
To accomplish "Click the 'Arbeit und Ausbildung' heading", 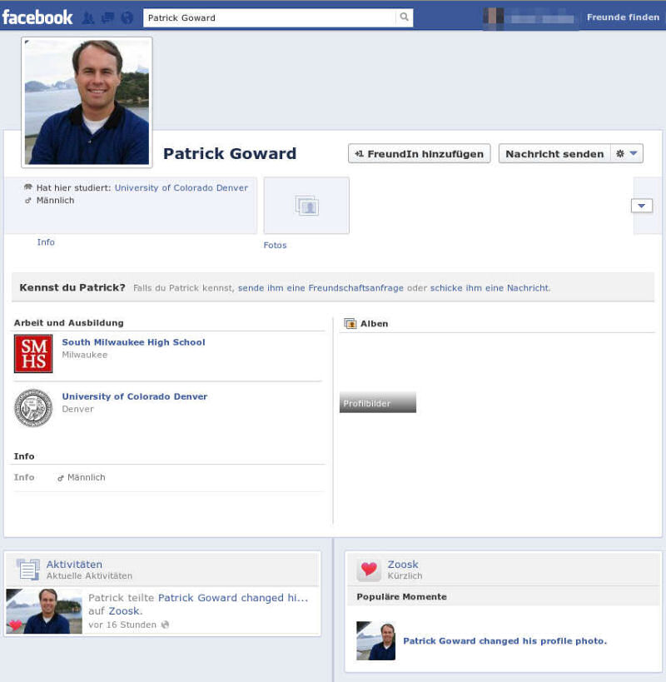I will (69, 323).
